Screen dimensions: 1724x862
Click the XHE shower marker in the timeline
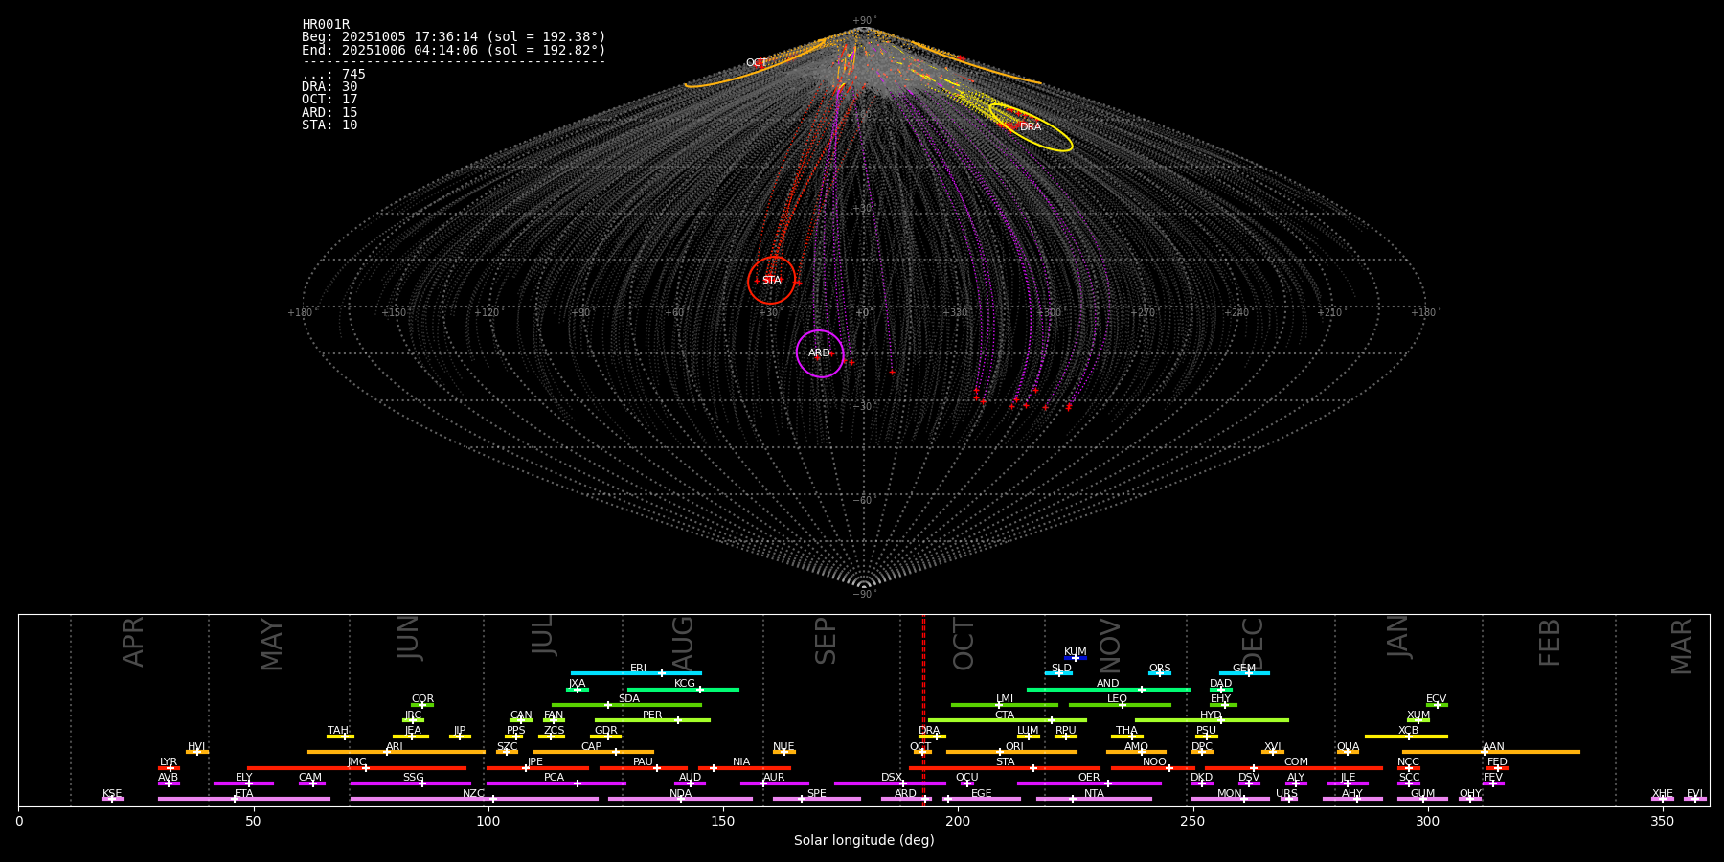point(1662,799)
